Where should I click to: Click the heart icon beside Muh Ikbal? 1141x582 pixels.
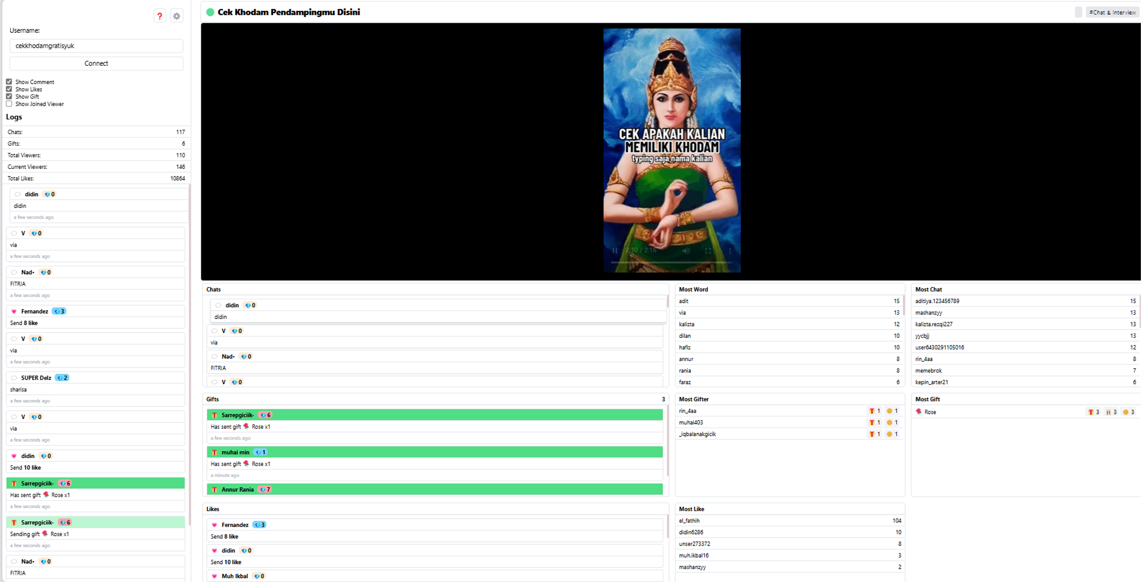[214, 576]
